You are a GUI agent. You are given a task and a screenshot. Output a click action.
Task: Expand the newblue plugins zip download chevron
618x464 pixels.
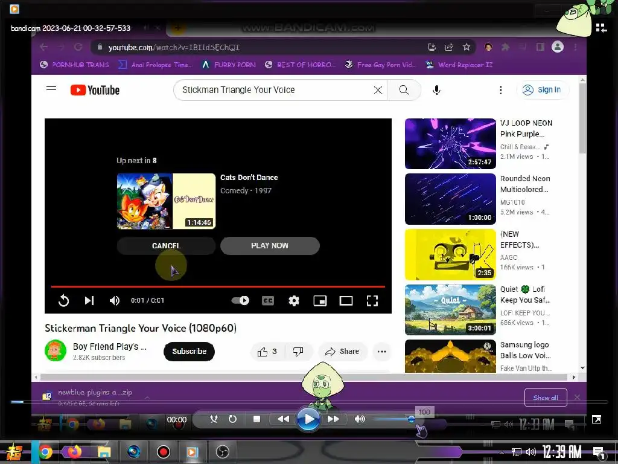click(x=147, y=398)
